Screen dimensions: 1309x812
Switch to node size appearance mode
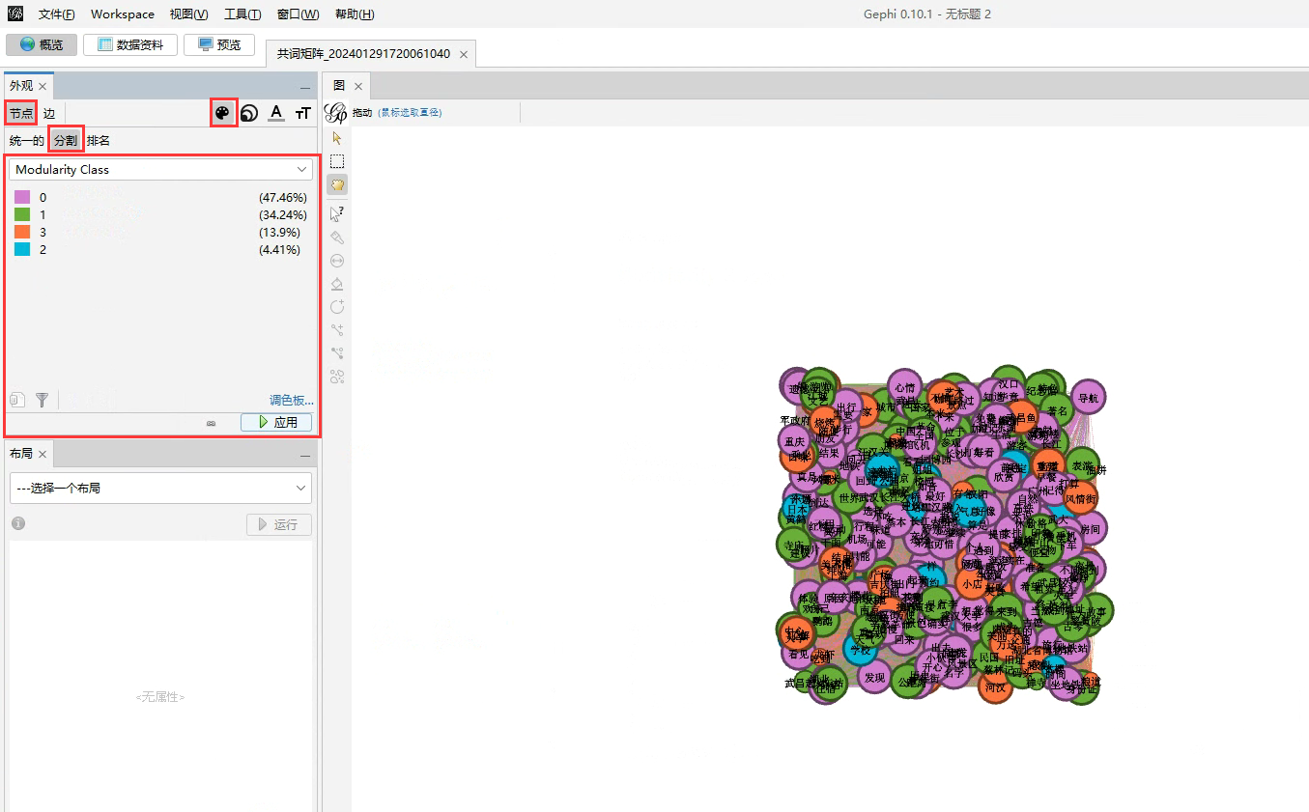click(249, 114)
